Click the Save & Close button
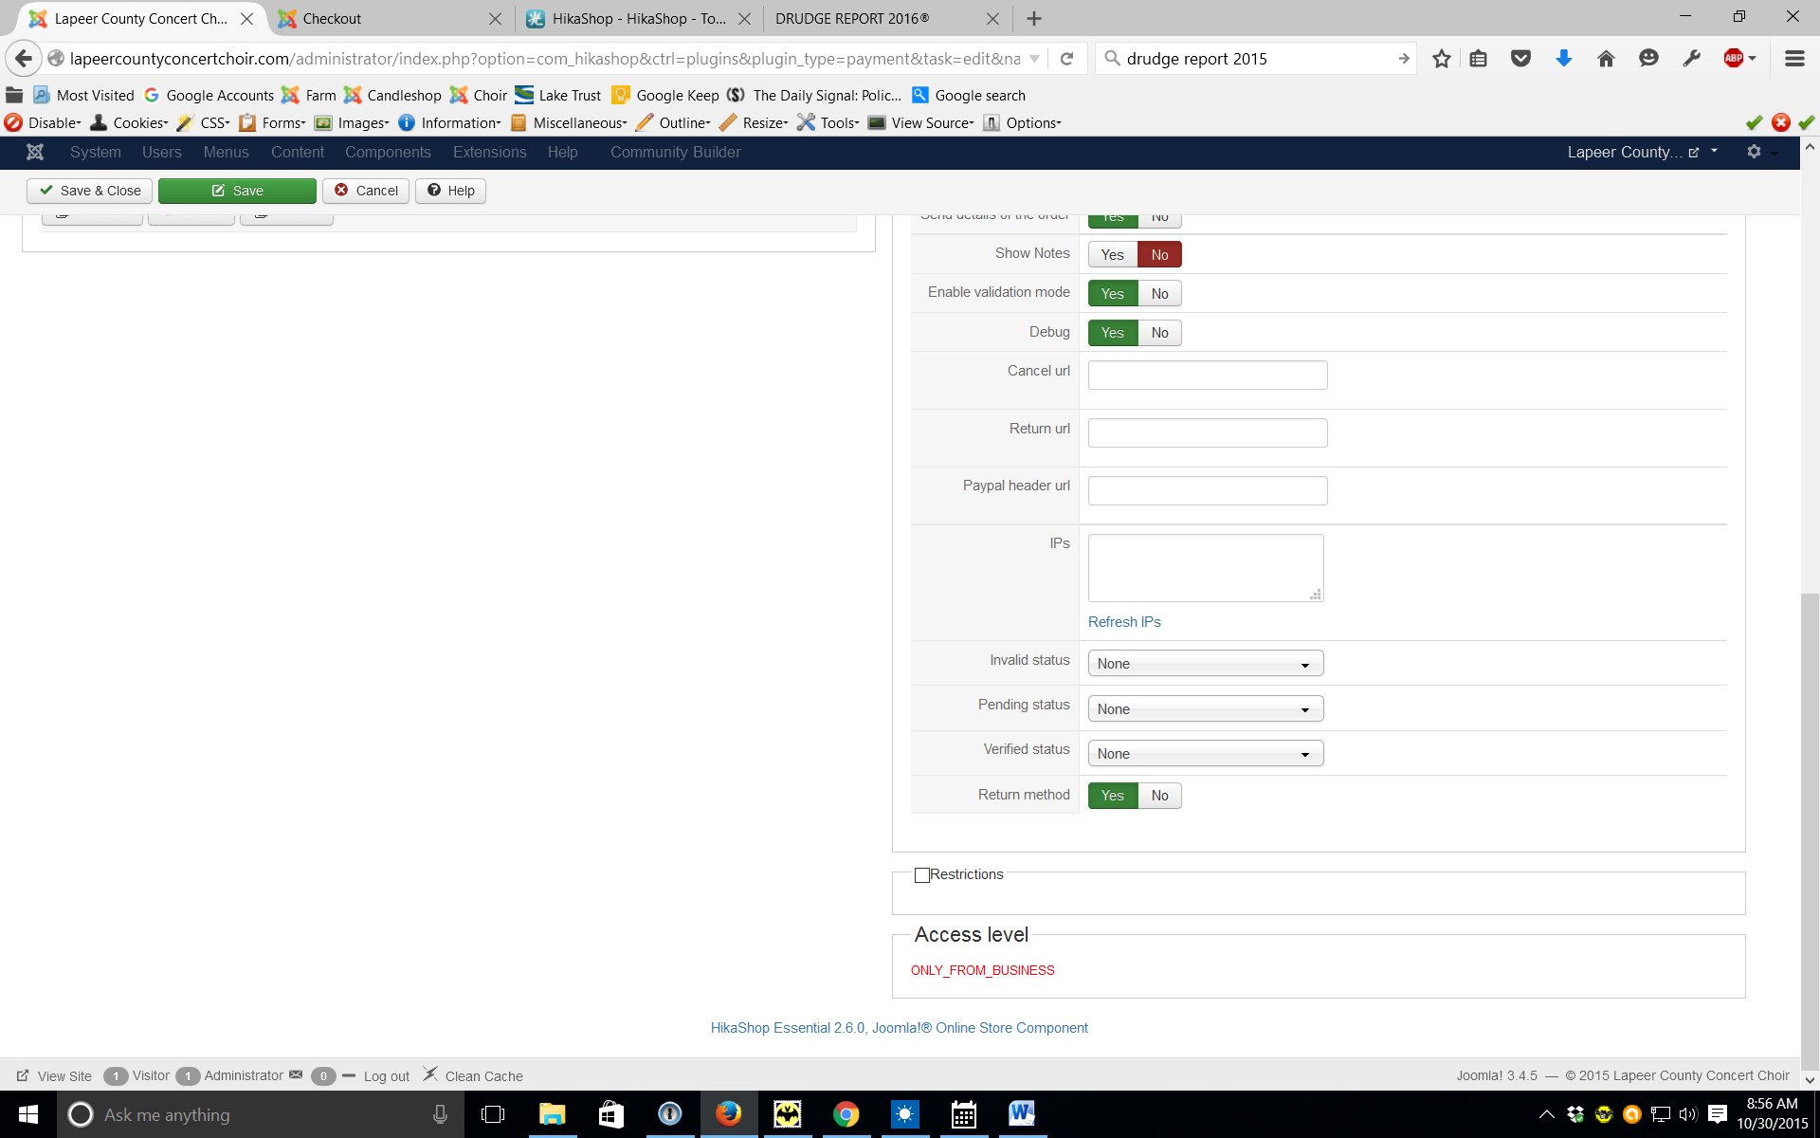Image resolution: width=1820 pixels, height=1138 pixels. 90,191
